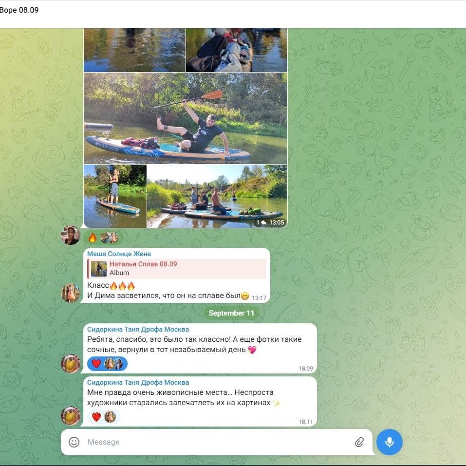Toggle the heart reaction on the 18:09 message
The width and height of the screenshot is (466, 466).
[96, 364]
